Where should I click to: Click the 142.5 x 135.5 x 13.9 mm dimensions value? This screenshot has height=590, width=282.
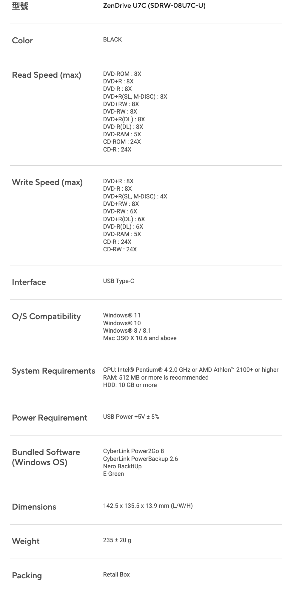148,506
